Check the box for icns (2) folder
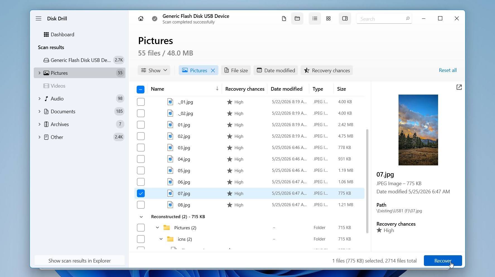The image size is (495, 277). 141,239
